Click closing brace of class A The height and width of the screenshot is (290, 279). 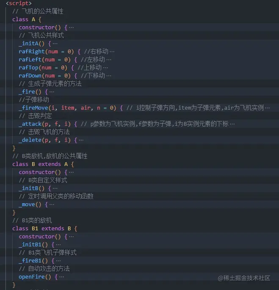coord(14,148)
